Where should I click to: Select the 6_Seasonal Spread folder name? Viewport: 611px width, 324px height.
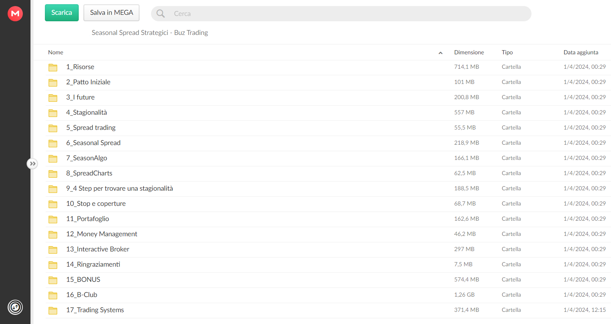point(93,143)
